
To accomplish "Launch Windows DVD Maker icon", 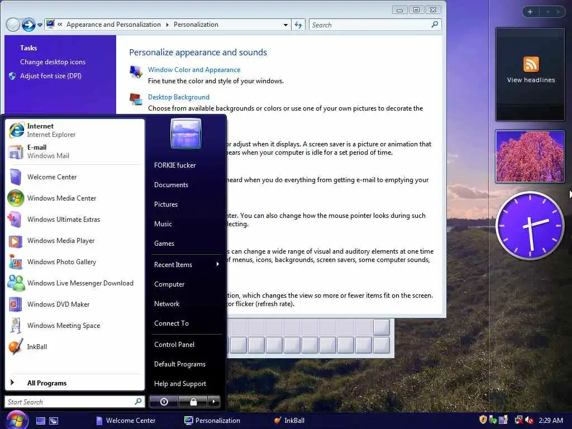I will 15,304.
